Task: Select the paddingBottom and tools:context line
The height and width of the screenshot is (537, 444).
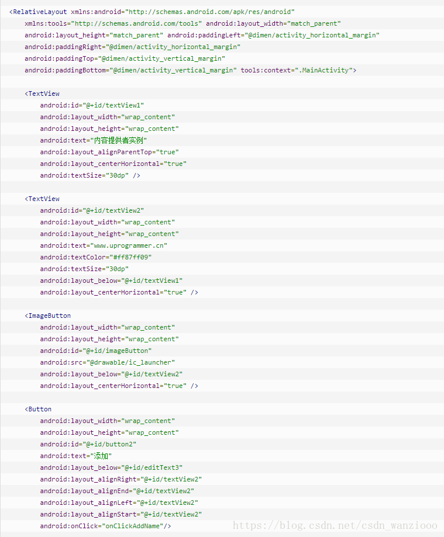Action: tap(190, 70)
